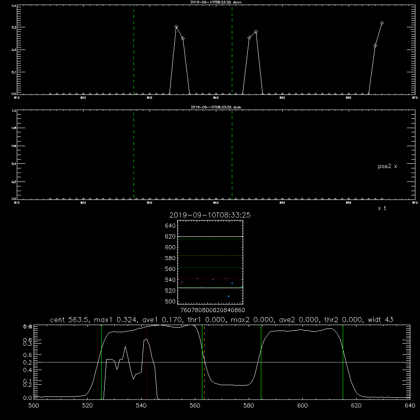The height and width of the screenshot is (420, 420).
Task: Click the "2019-09-10T08:33:25 dusk" plot title
Action: pyautogui.click(x=216, y=107)
